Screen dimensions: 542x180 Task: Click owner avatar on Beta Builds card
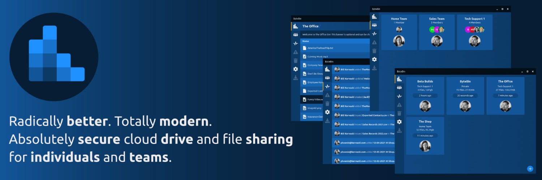point(425,106)
